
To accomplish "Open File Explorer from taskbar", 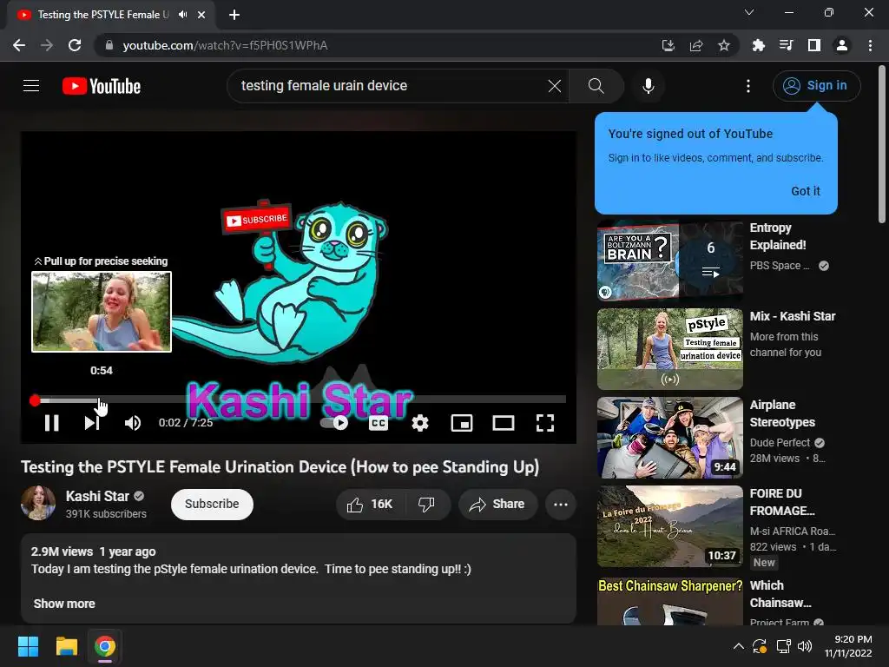I will (x=66, y=646).
